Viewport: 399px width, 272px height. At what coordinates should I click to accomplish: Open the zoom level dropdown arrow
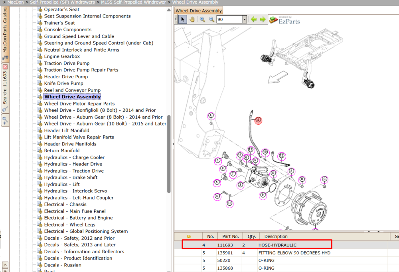245,19
